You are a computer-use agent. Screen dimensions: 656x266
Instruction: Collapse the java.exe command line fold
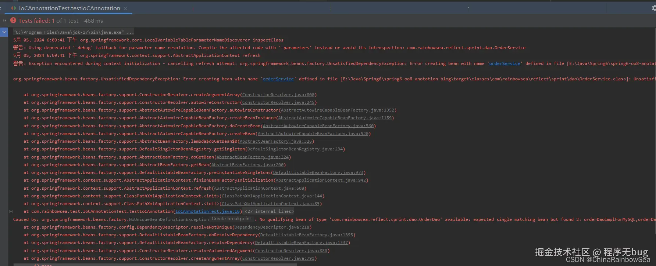click(x=4, y=32)
